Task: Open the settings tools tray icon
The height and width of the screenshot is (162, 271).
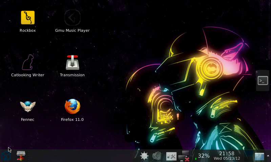Action: coord(171,156)
